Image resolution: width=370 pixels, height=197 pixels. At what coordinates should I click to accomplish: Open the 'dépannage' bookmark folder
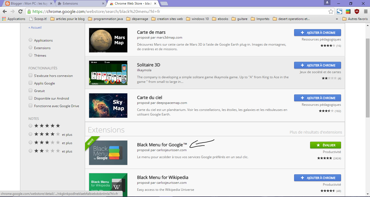pos(137,19)
